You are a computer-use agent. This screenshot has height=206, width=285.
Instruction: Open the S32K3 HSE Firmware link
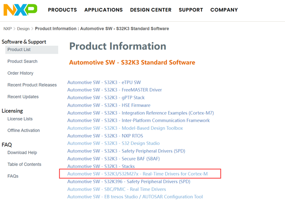pos(109,105)
